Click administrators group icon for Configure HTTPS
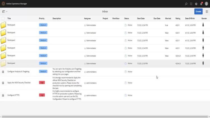 [85, 96]
